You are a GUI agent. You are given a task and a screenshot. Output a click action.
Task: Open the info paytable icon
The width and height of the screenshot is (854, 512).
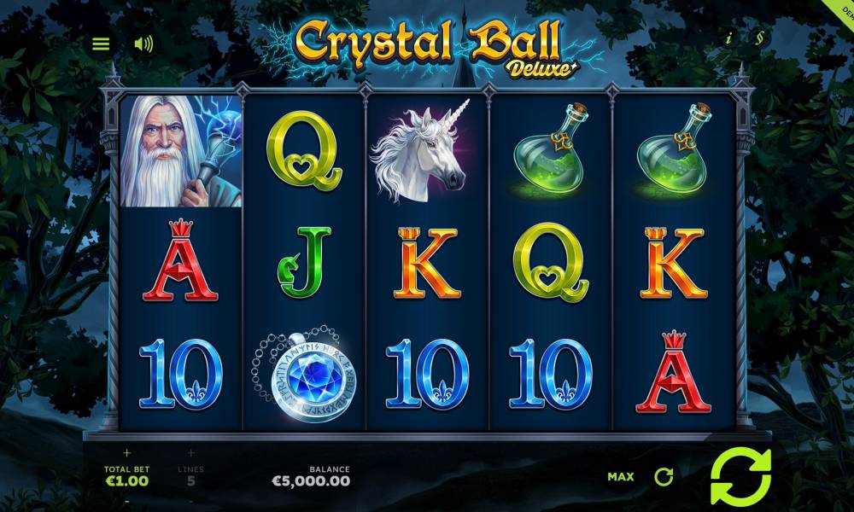pyautogui.click(x=728, y=38)
